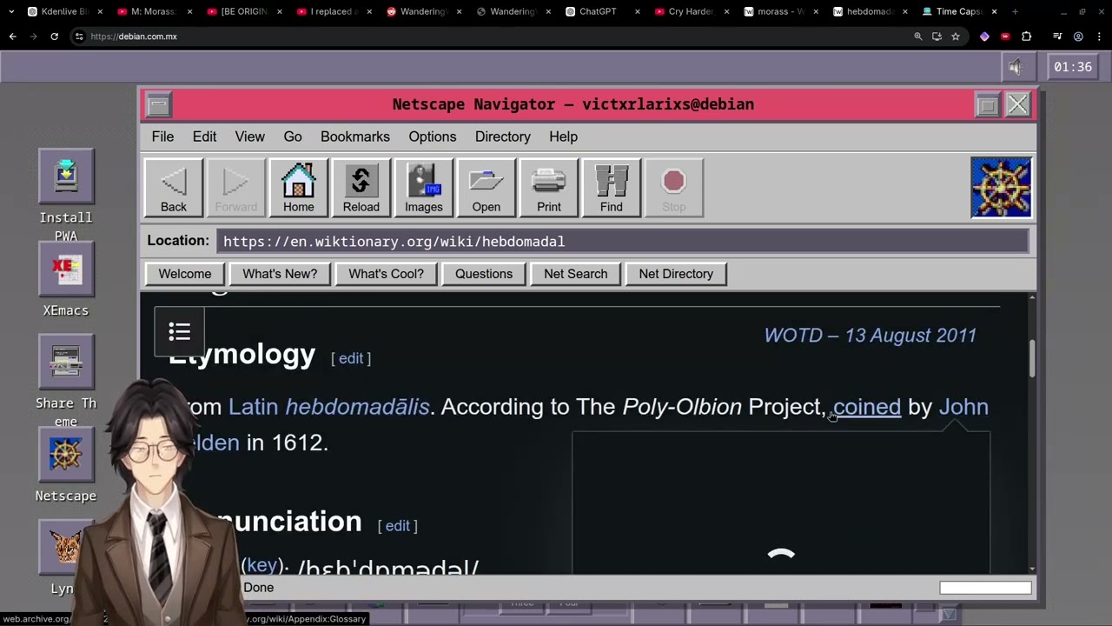The image size is (1112, 626).
Task: Open the WOTD – 13 August 2011 link
Action: click(870, 336)
